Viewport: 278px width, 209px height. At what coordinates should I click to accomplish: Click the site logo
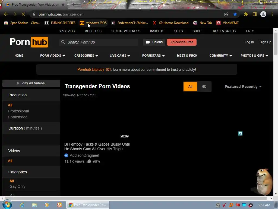pyautogui.click(x=29, y=42)
